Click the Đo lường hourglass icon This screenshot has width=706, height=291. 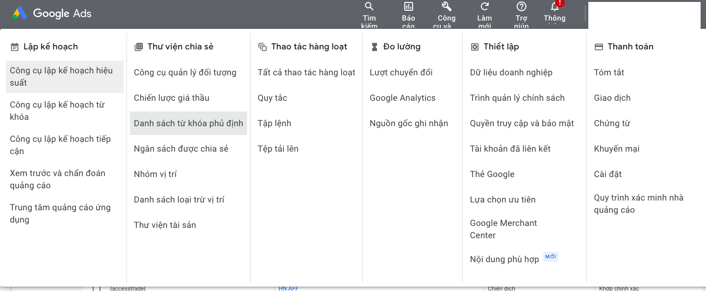(375, 47)
